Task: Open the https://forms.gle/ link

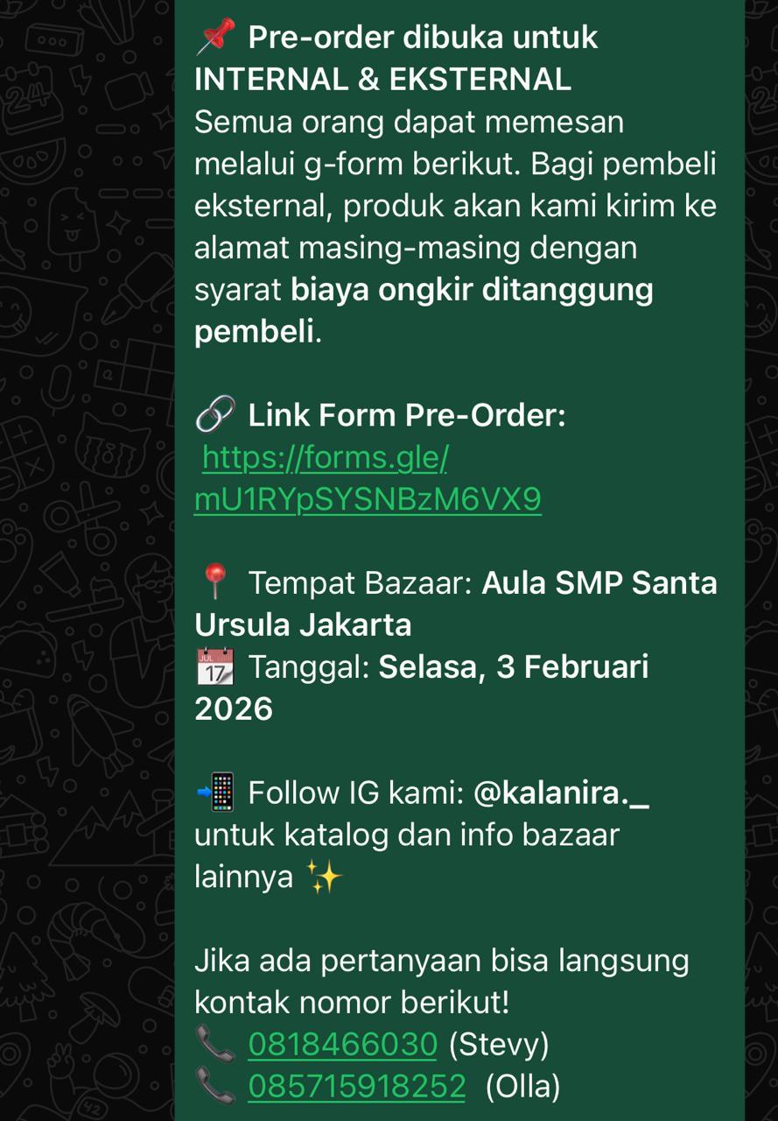Action: click(x=325, y=457)
